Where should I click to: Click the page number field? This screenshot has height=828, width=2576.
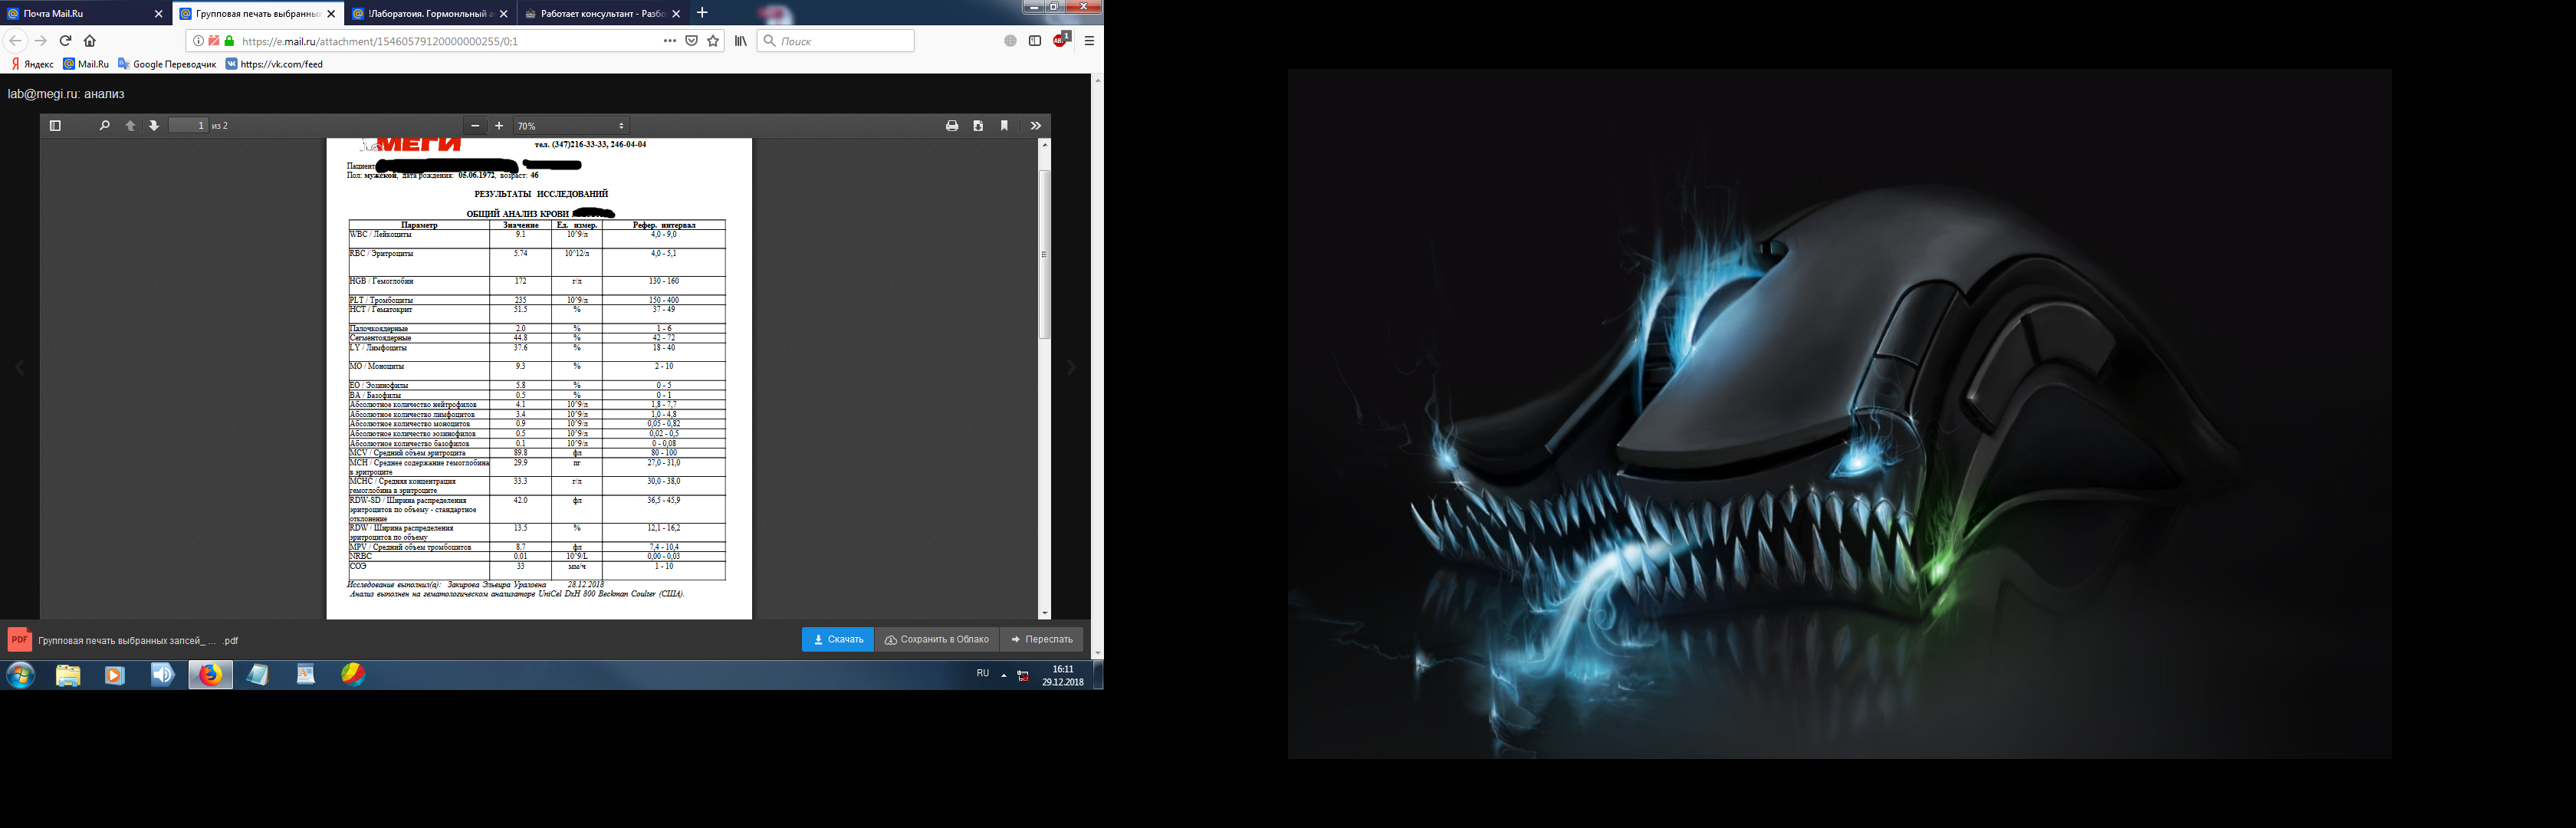pyautogui.click(x=188, y=126)
